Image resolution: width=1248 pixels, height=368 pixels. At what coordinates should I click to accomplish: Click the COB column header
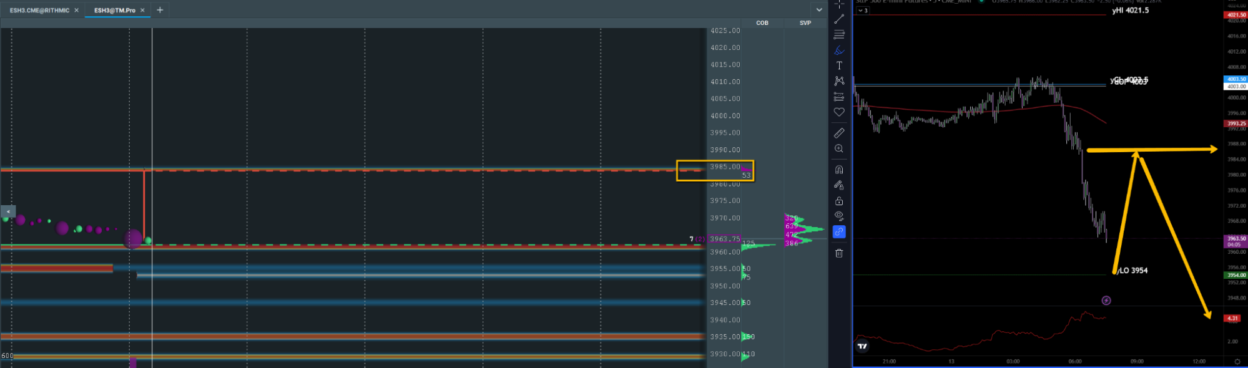pyautogui.click(x=762, y=23)
